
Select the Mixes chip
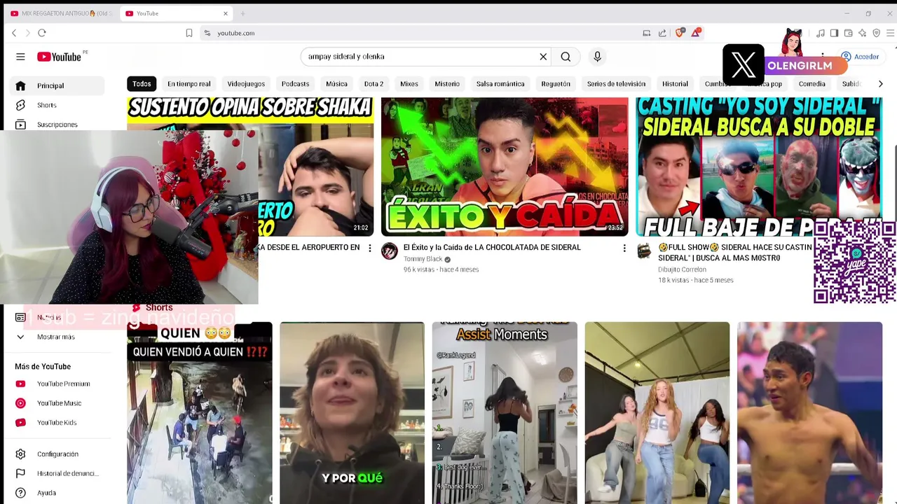click(409, 84)
